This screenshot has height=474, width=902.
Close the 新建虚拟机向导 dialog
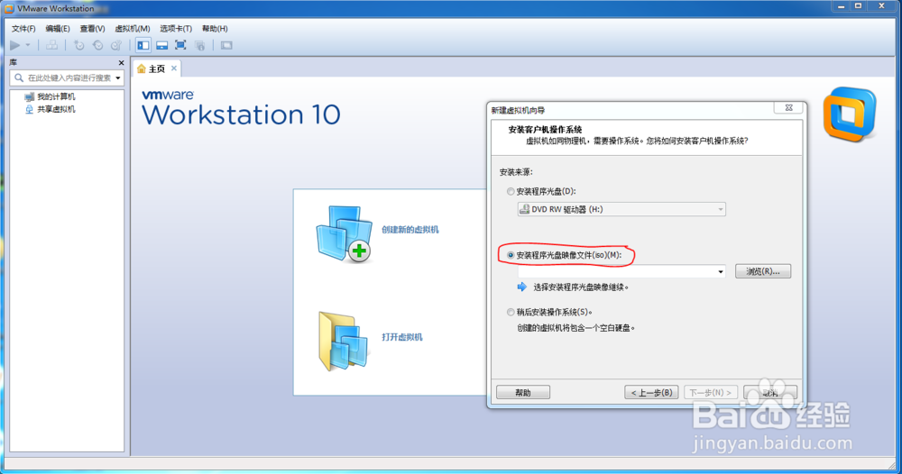[788, 108]
